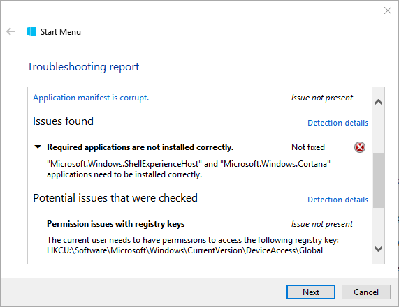Click Potential issues that were checked heading
The image size is (399, 307).
coord(115,197)
